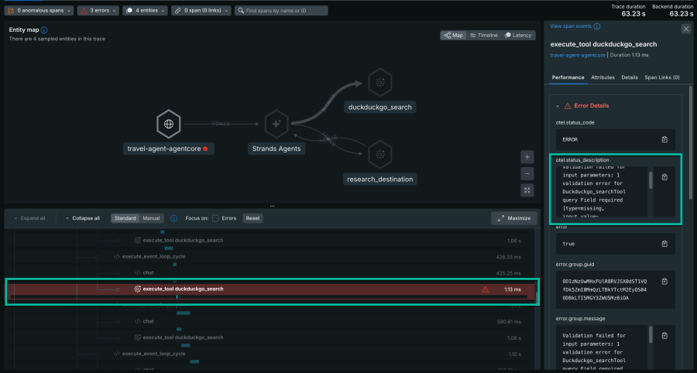
Task: Open the Details tab
Action: click(630, 77)
